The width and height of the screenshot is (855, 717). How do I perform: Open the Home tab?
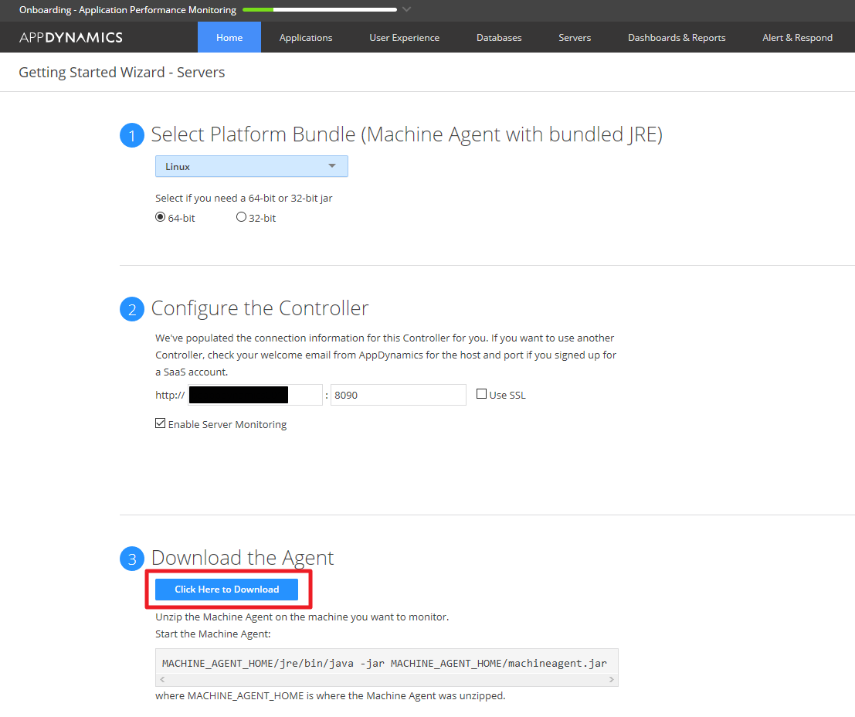tap(229, 37)
